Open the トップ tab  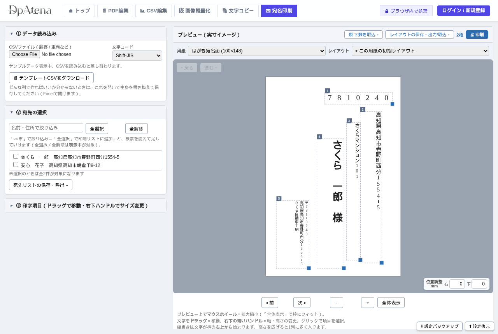tap(79, 11)
